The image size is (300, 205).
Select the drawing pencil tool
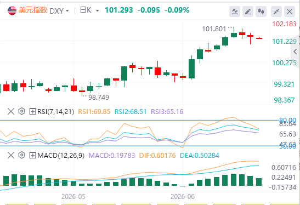[x=248, y=12]
